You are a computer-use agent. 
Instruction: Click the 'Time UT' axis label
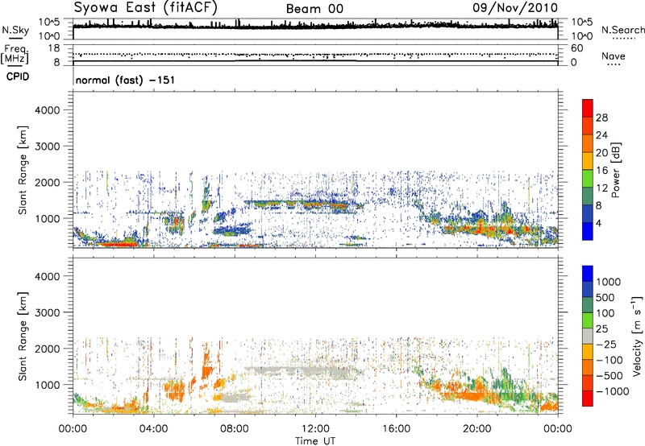(x=315, y=440)
